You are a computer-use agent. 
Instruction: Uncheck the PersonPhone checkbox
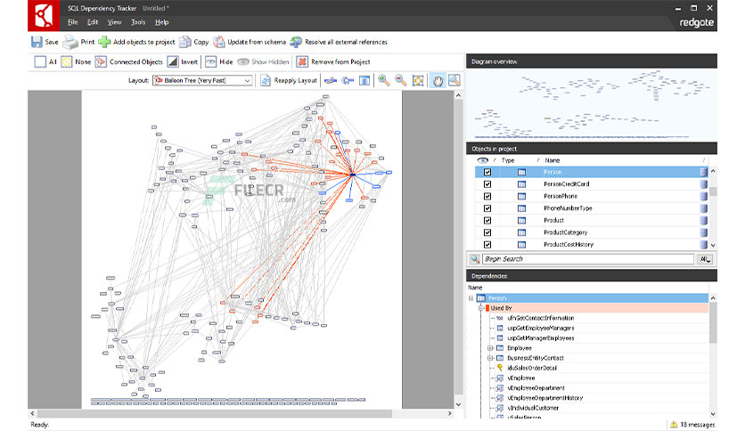487,196
